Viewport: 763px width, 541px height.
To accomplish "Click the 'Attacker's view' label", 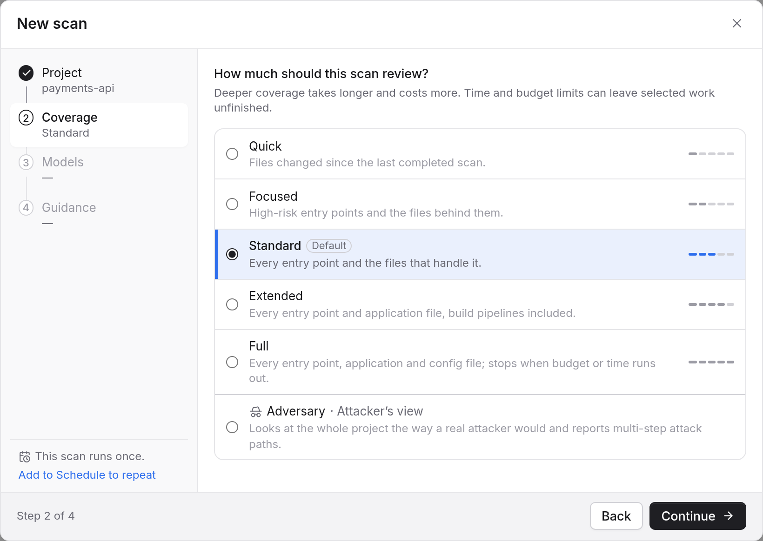I will click(x=380, y=411).
